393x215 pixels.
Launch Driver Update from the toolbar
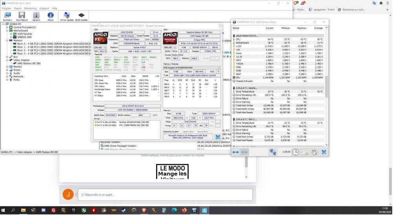point(67,16)
